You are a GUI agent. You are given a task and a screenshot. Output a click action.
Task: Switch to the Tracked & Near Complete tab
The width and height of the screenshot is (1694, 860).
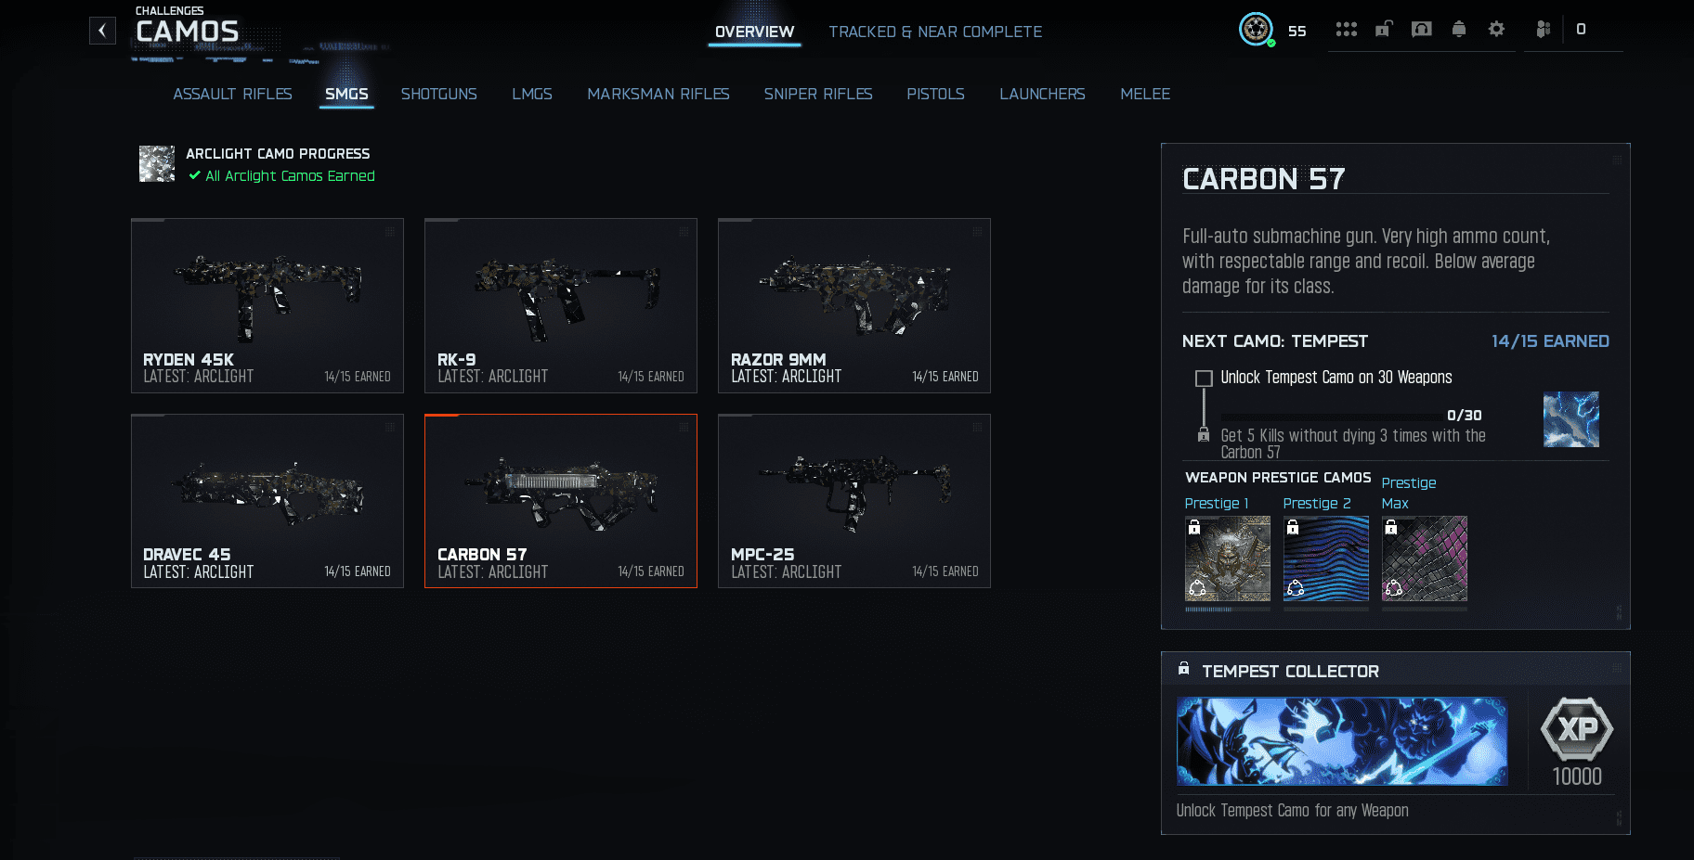coord(935,32)
